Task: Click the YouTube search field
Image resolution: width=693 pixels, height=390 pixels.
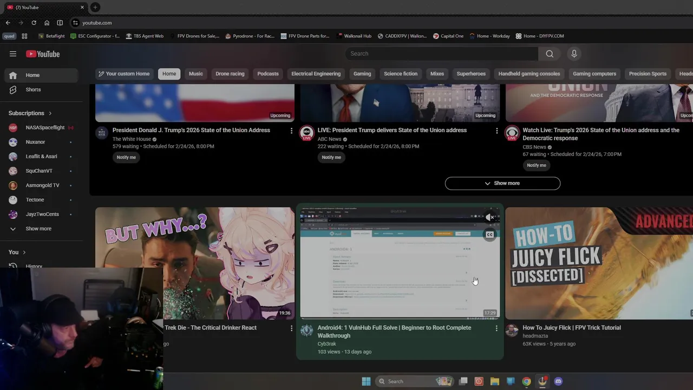Action: coord(441,54)
